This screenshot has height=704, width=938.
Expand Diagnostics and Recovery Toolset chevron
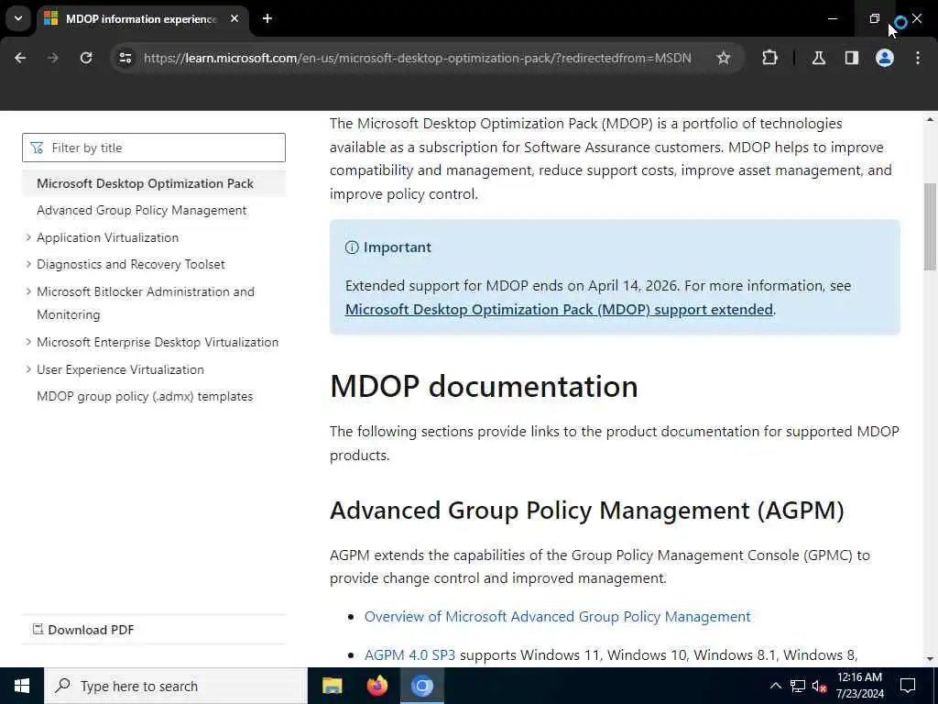(28, 264)
